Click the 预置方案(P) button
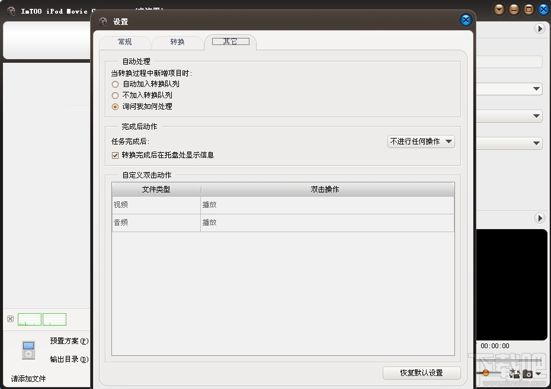551x389 pixels. (68, 341)
